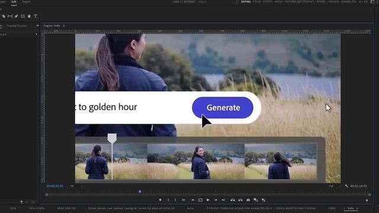This screenshot has width=379, height=213.
Task: Click the Program: Traffy panel tab
Action: [52, 25]
